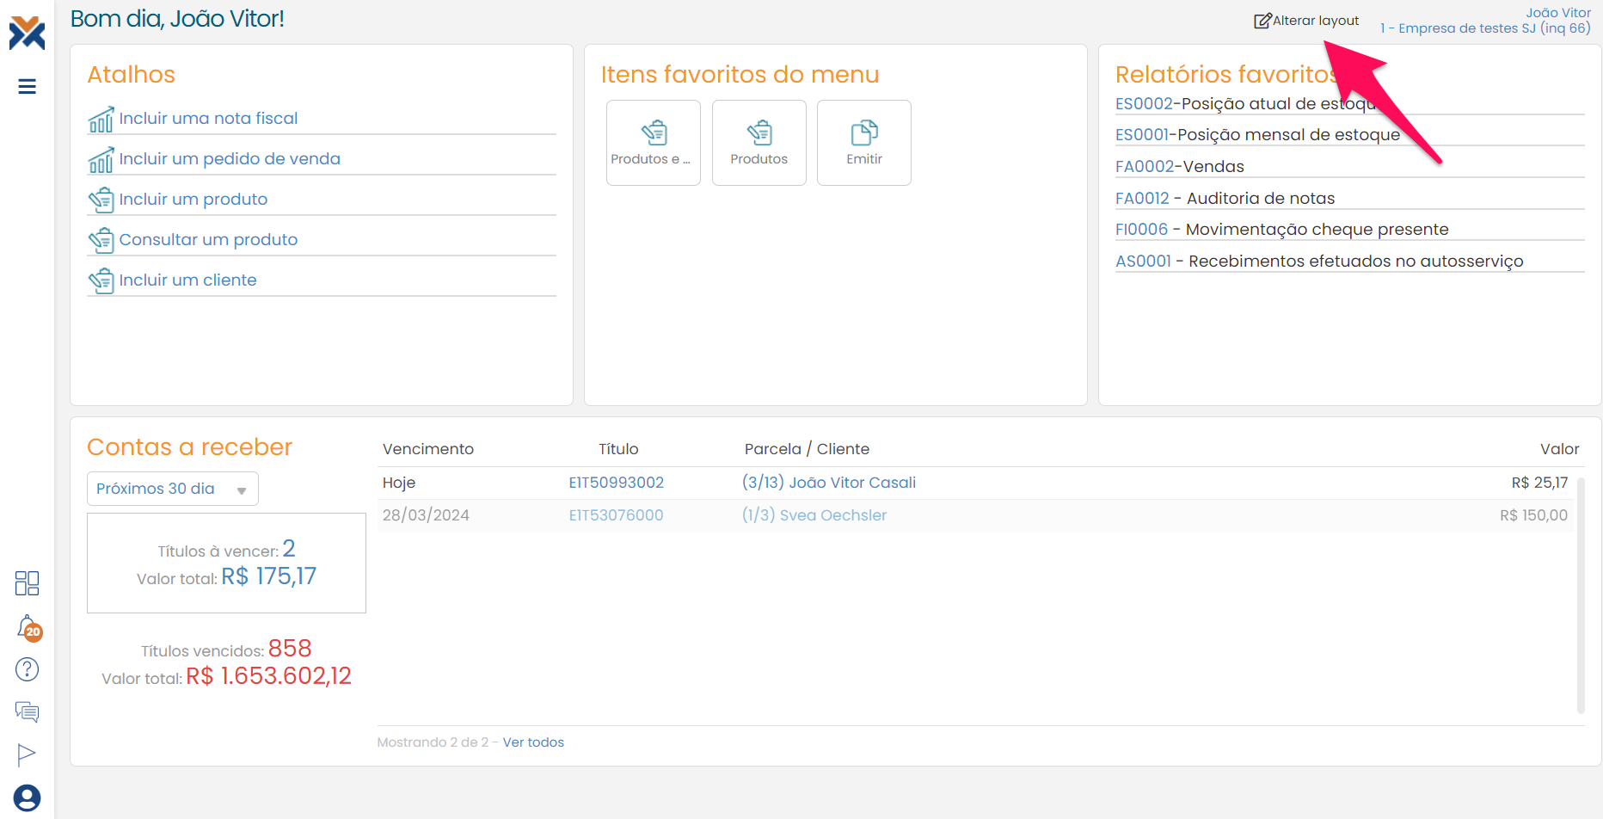Click the X logo at top left
The height and width of the screenshot is (819, 1603).
(x=27, y=33)
